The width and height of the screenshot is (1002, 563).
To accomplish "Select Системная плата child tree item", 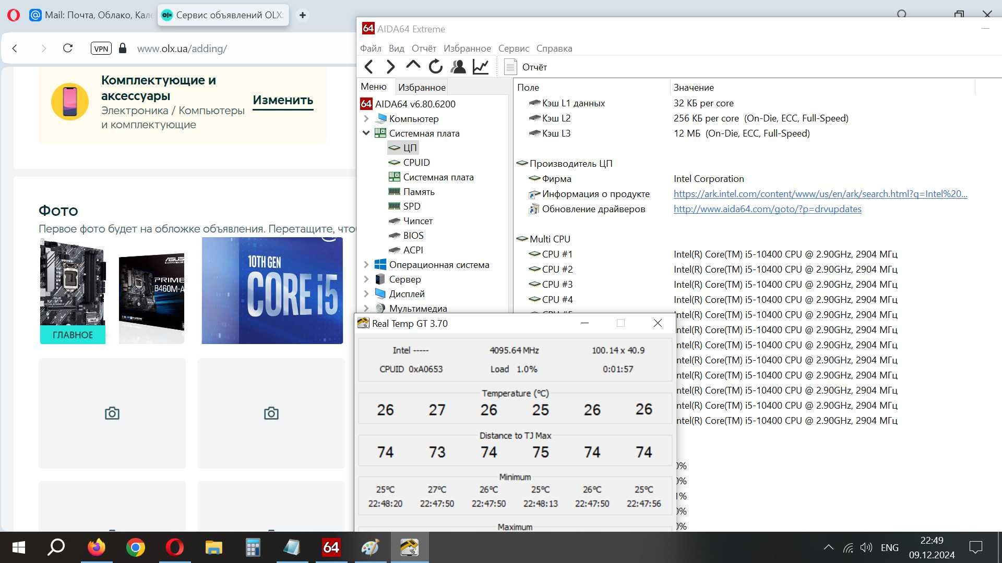I will click(432, 177).
